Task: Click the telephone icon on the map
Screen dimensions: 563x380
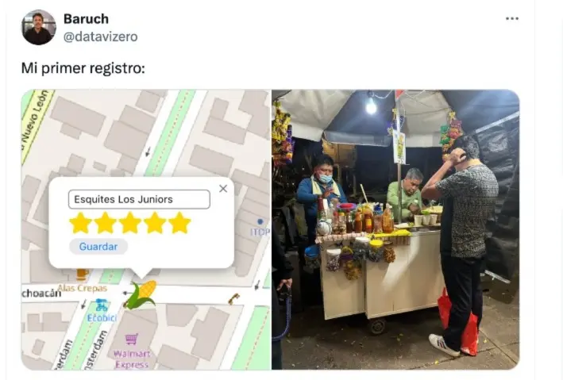Action: tap(234, 298)
